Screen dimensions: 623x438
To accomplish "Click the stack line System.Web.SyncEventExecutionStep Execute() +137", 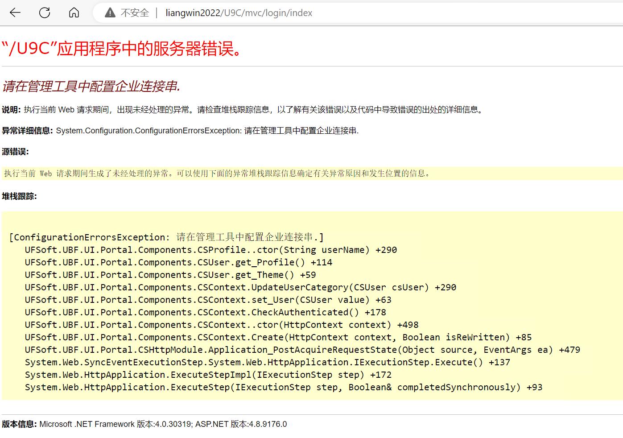I will pyautogui.click(x=268, y=362).
